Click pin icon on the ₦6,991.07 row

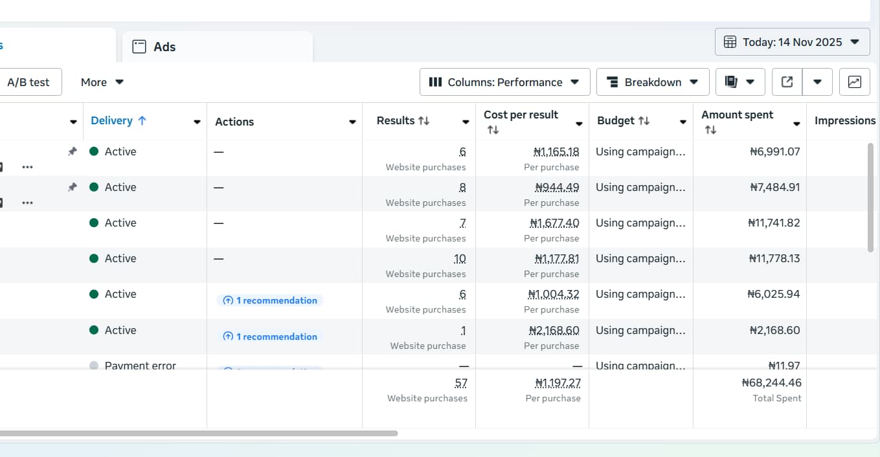pyautogui.click(x=73, y=151)
